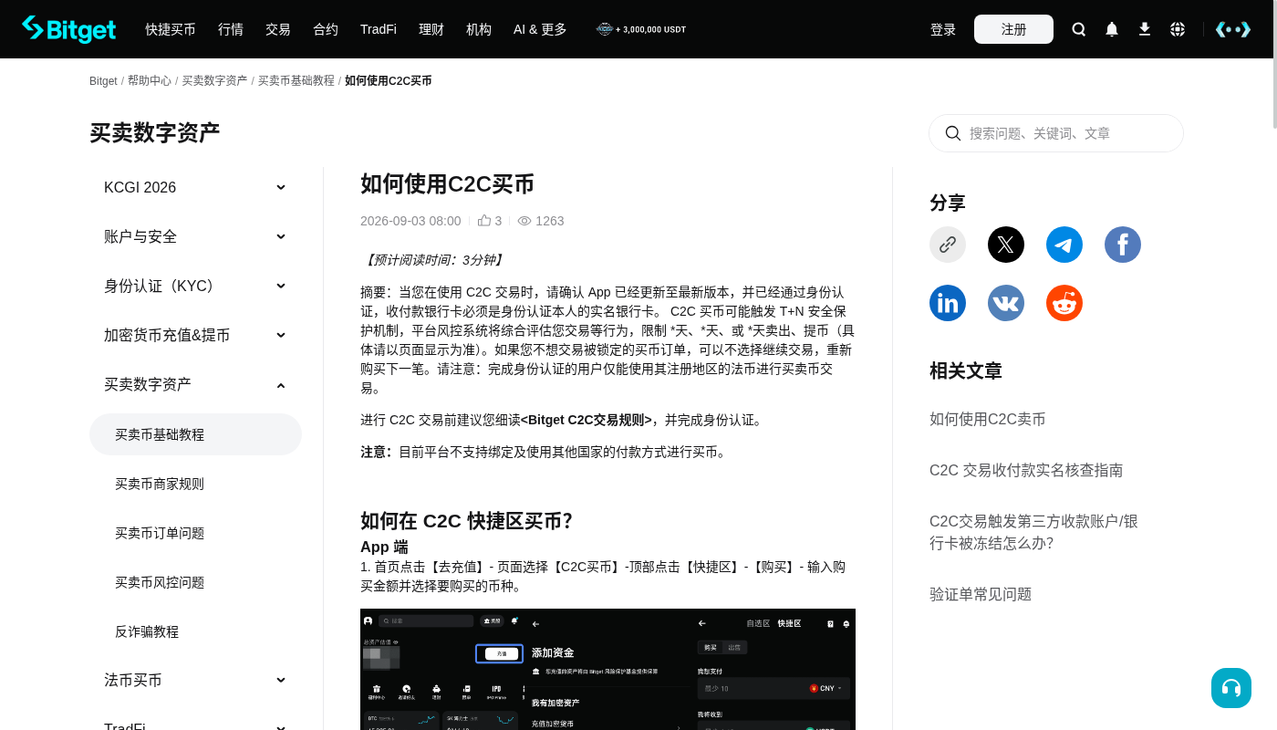The height and width of the screenshot is (730, 1277).
Task: Select 反诈骗教程 in sidebar
Action: [195, 631]
